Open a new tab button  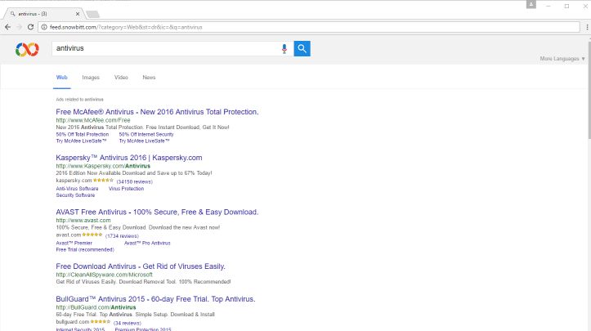tap(92, 15)
